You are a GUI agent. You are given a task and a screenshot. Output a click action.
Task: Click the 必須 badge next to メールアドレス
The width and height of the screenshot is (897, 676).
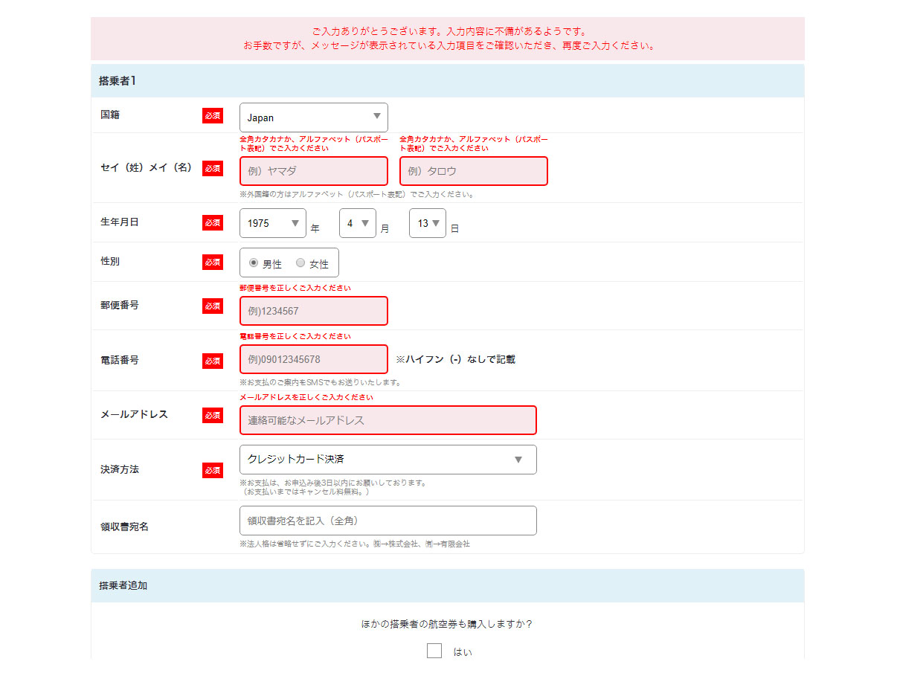(x=213, y=415)
